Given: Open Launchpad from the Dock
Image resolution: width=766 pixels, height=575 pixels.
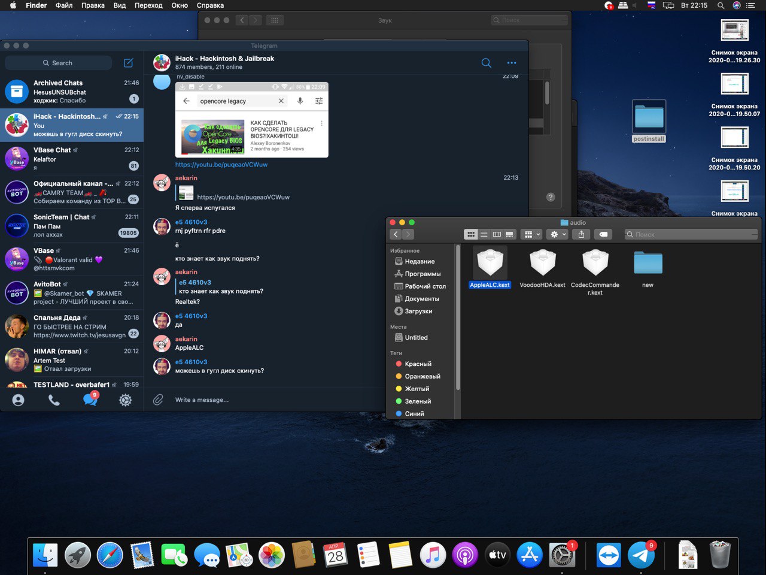Looking at the screenshot, I should [78, 556].
